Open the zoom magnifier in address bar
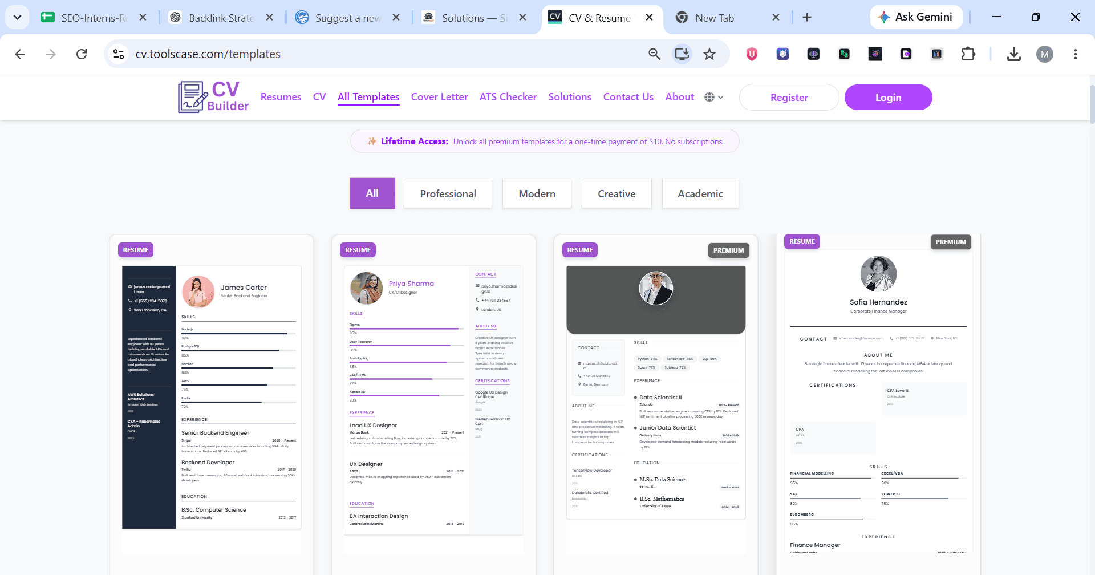Viewport: 1095px width, 575px height. [654, 54]
